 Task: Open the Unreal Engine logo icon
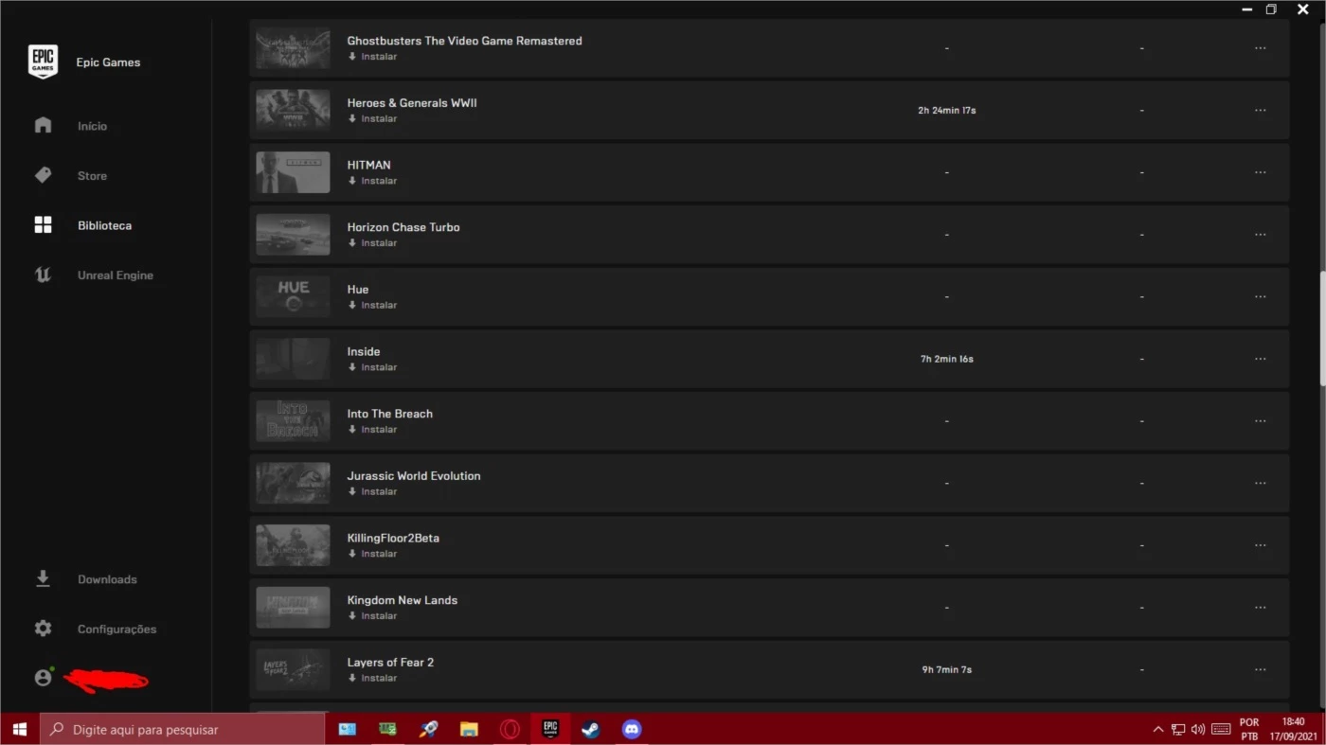tap(43, 275)
